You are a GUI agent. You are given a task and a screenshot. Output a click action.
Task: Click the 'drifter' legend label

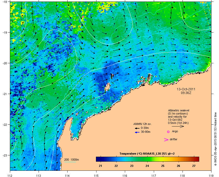click(x=173, y=139)
